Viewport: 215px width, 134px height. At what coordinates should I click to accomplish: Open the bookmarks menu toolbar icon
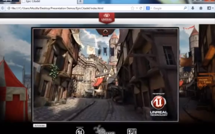point(209,8)
